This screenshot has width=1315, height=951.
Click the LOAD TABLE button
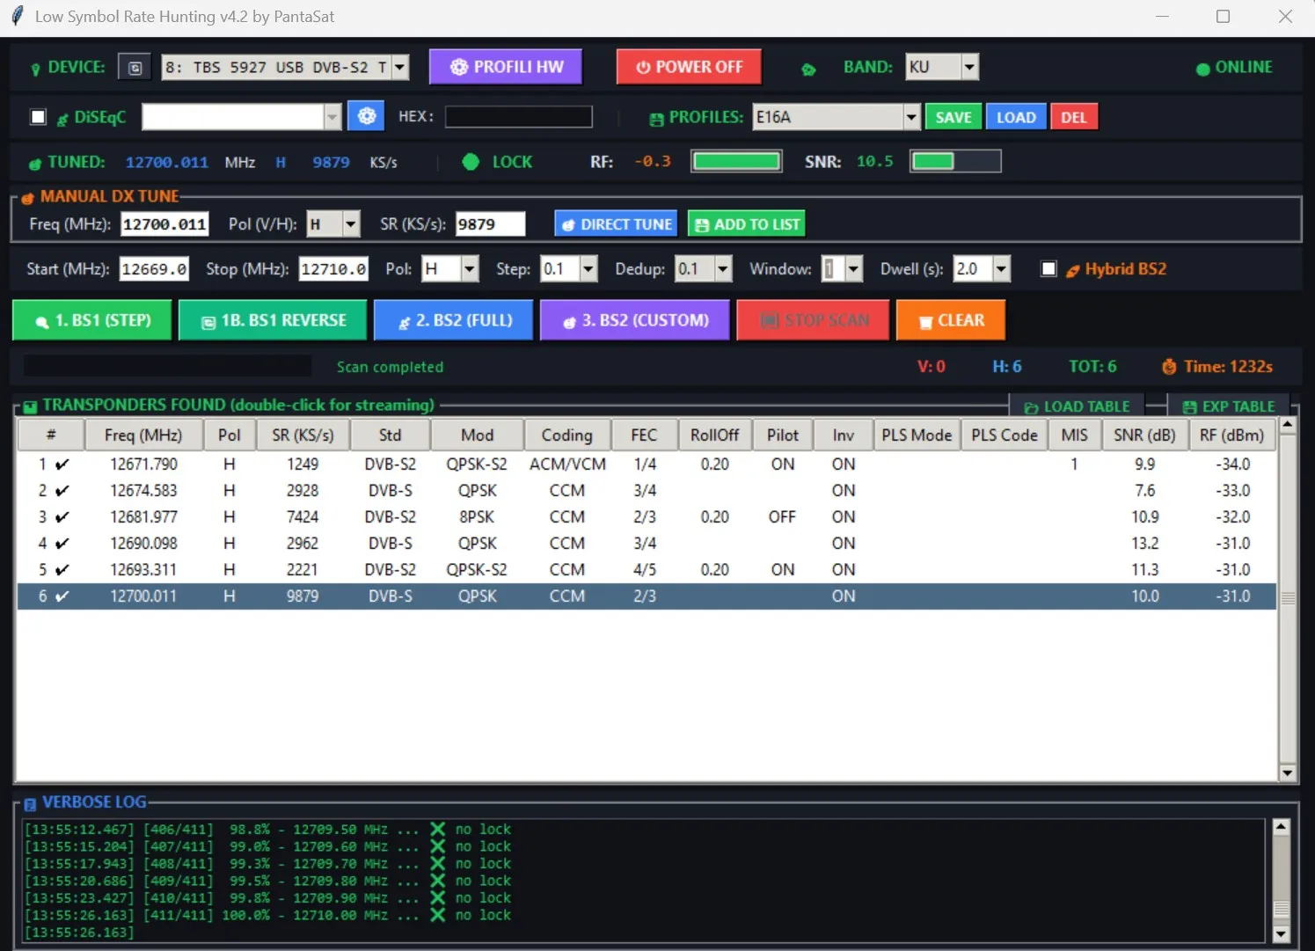[1077, 406]
